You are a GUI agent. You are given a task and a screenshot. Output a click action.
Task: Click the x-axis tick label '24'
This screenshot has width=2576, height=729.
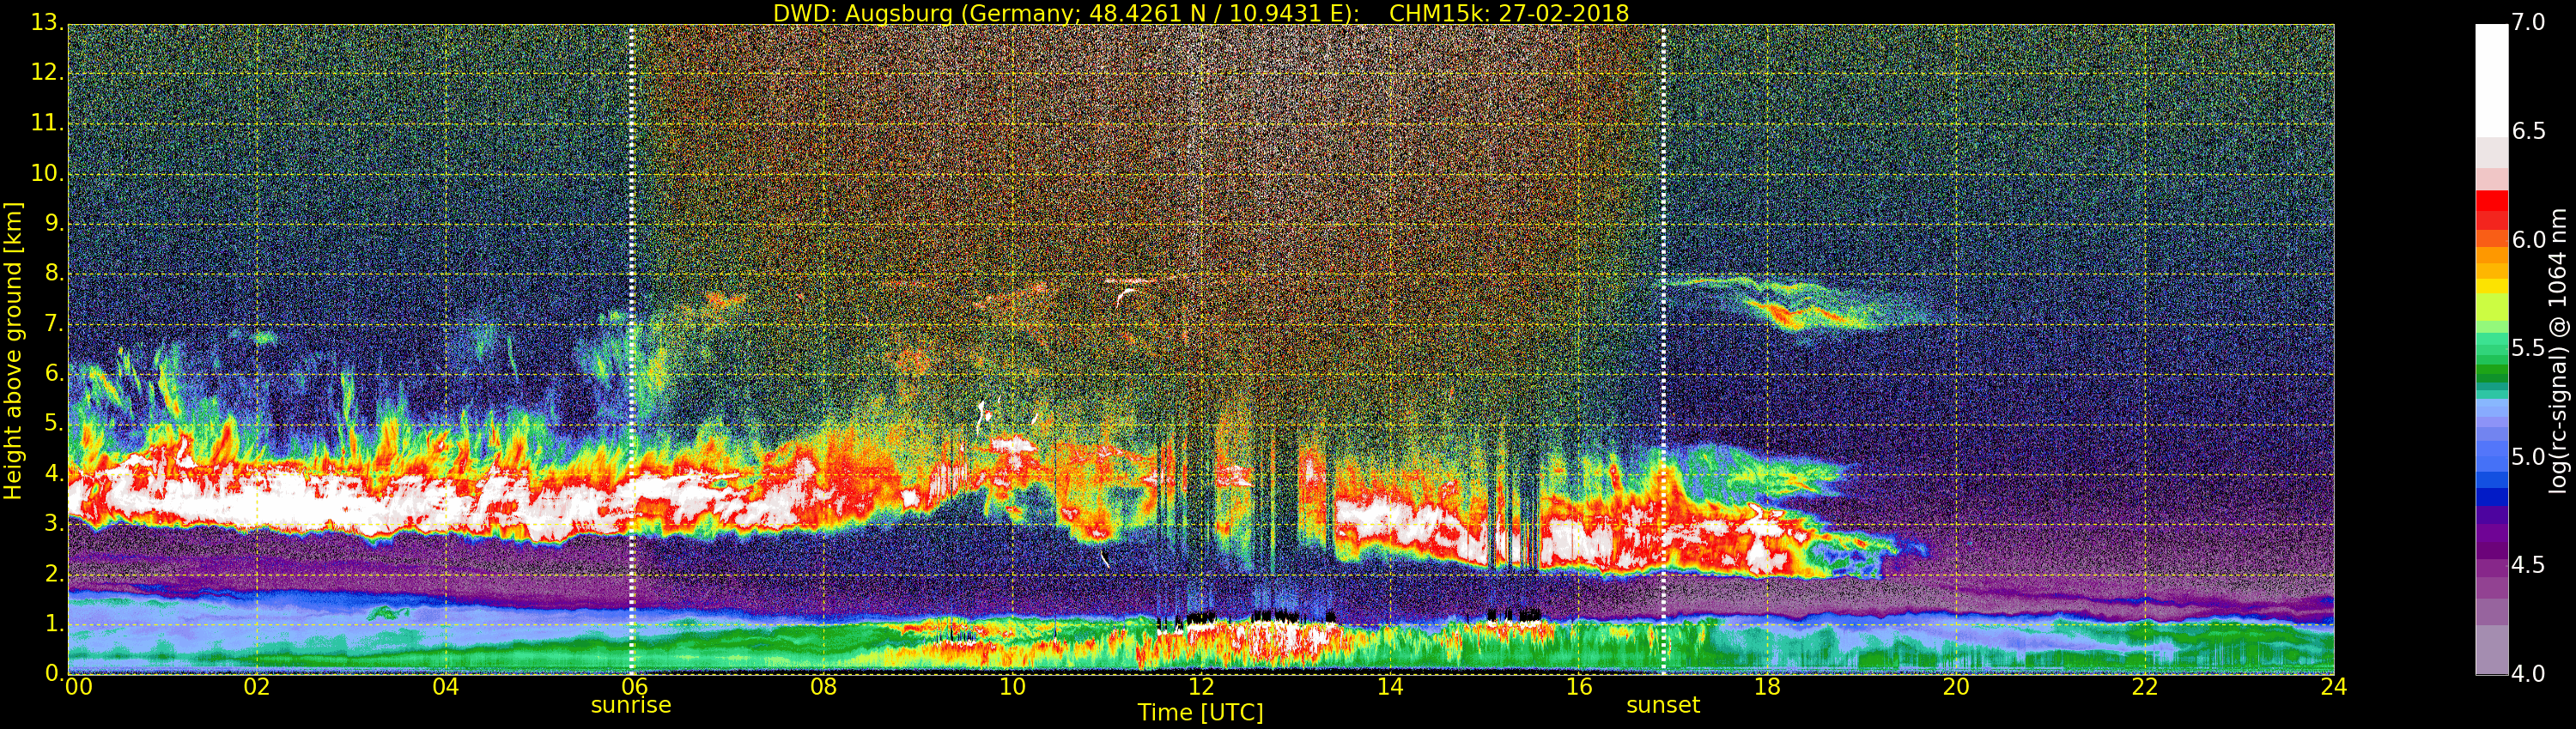(x=2333, y=687)
